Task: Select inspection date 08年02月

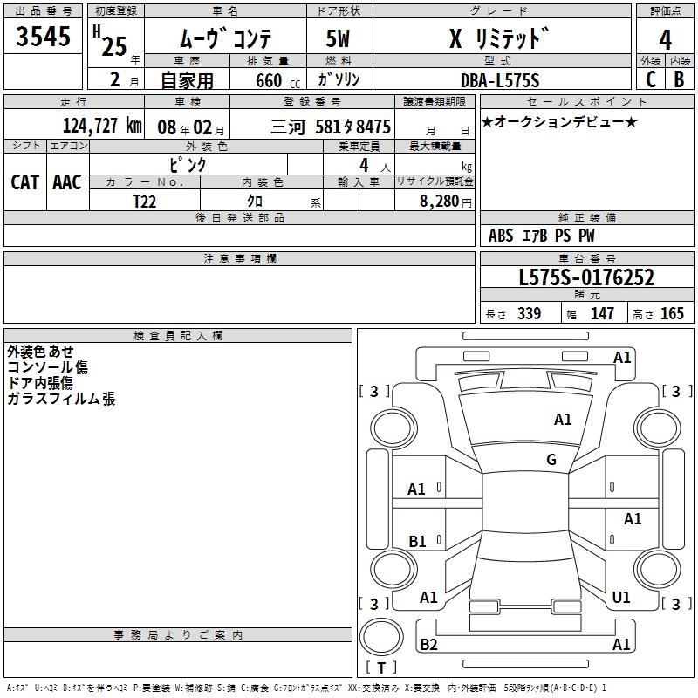Action: click(x=191, y=127)
